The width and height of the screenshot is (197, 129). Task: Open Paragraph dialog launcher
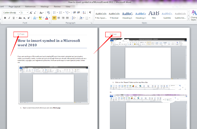coord(91,23)
